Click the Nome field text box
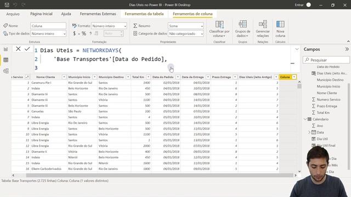The height and width of the screenshot is (197, 351). tap(48, 26)
